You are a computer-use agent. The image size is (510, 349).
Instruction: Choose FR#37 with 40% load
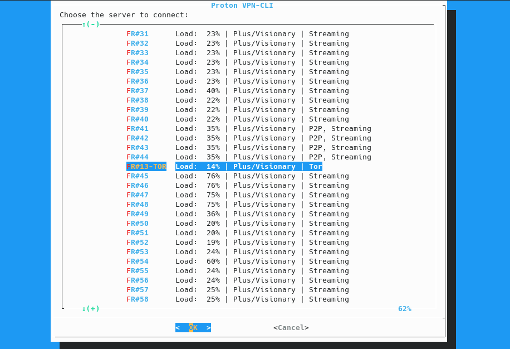238,90
